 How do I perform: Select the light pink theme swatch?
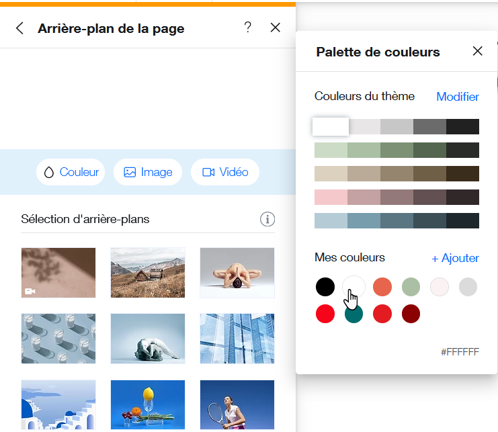click(331, 197)
